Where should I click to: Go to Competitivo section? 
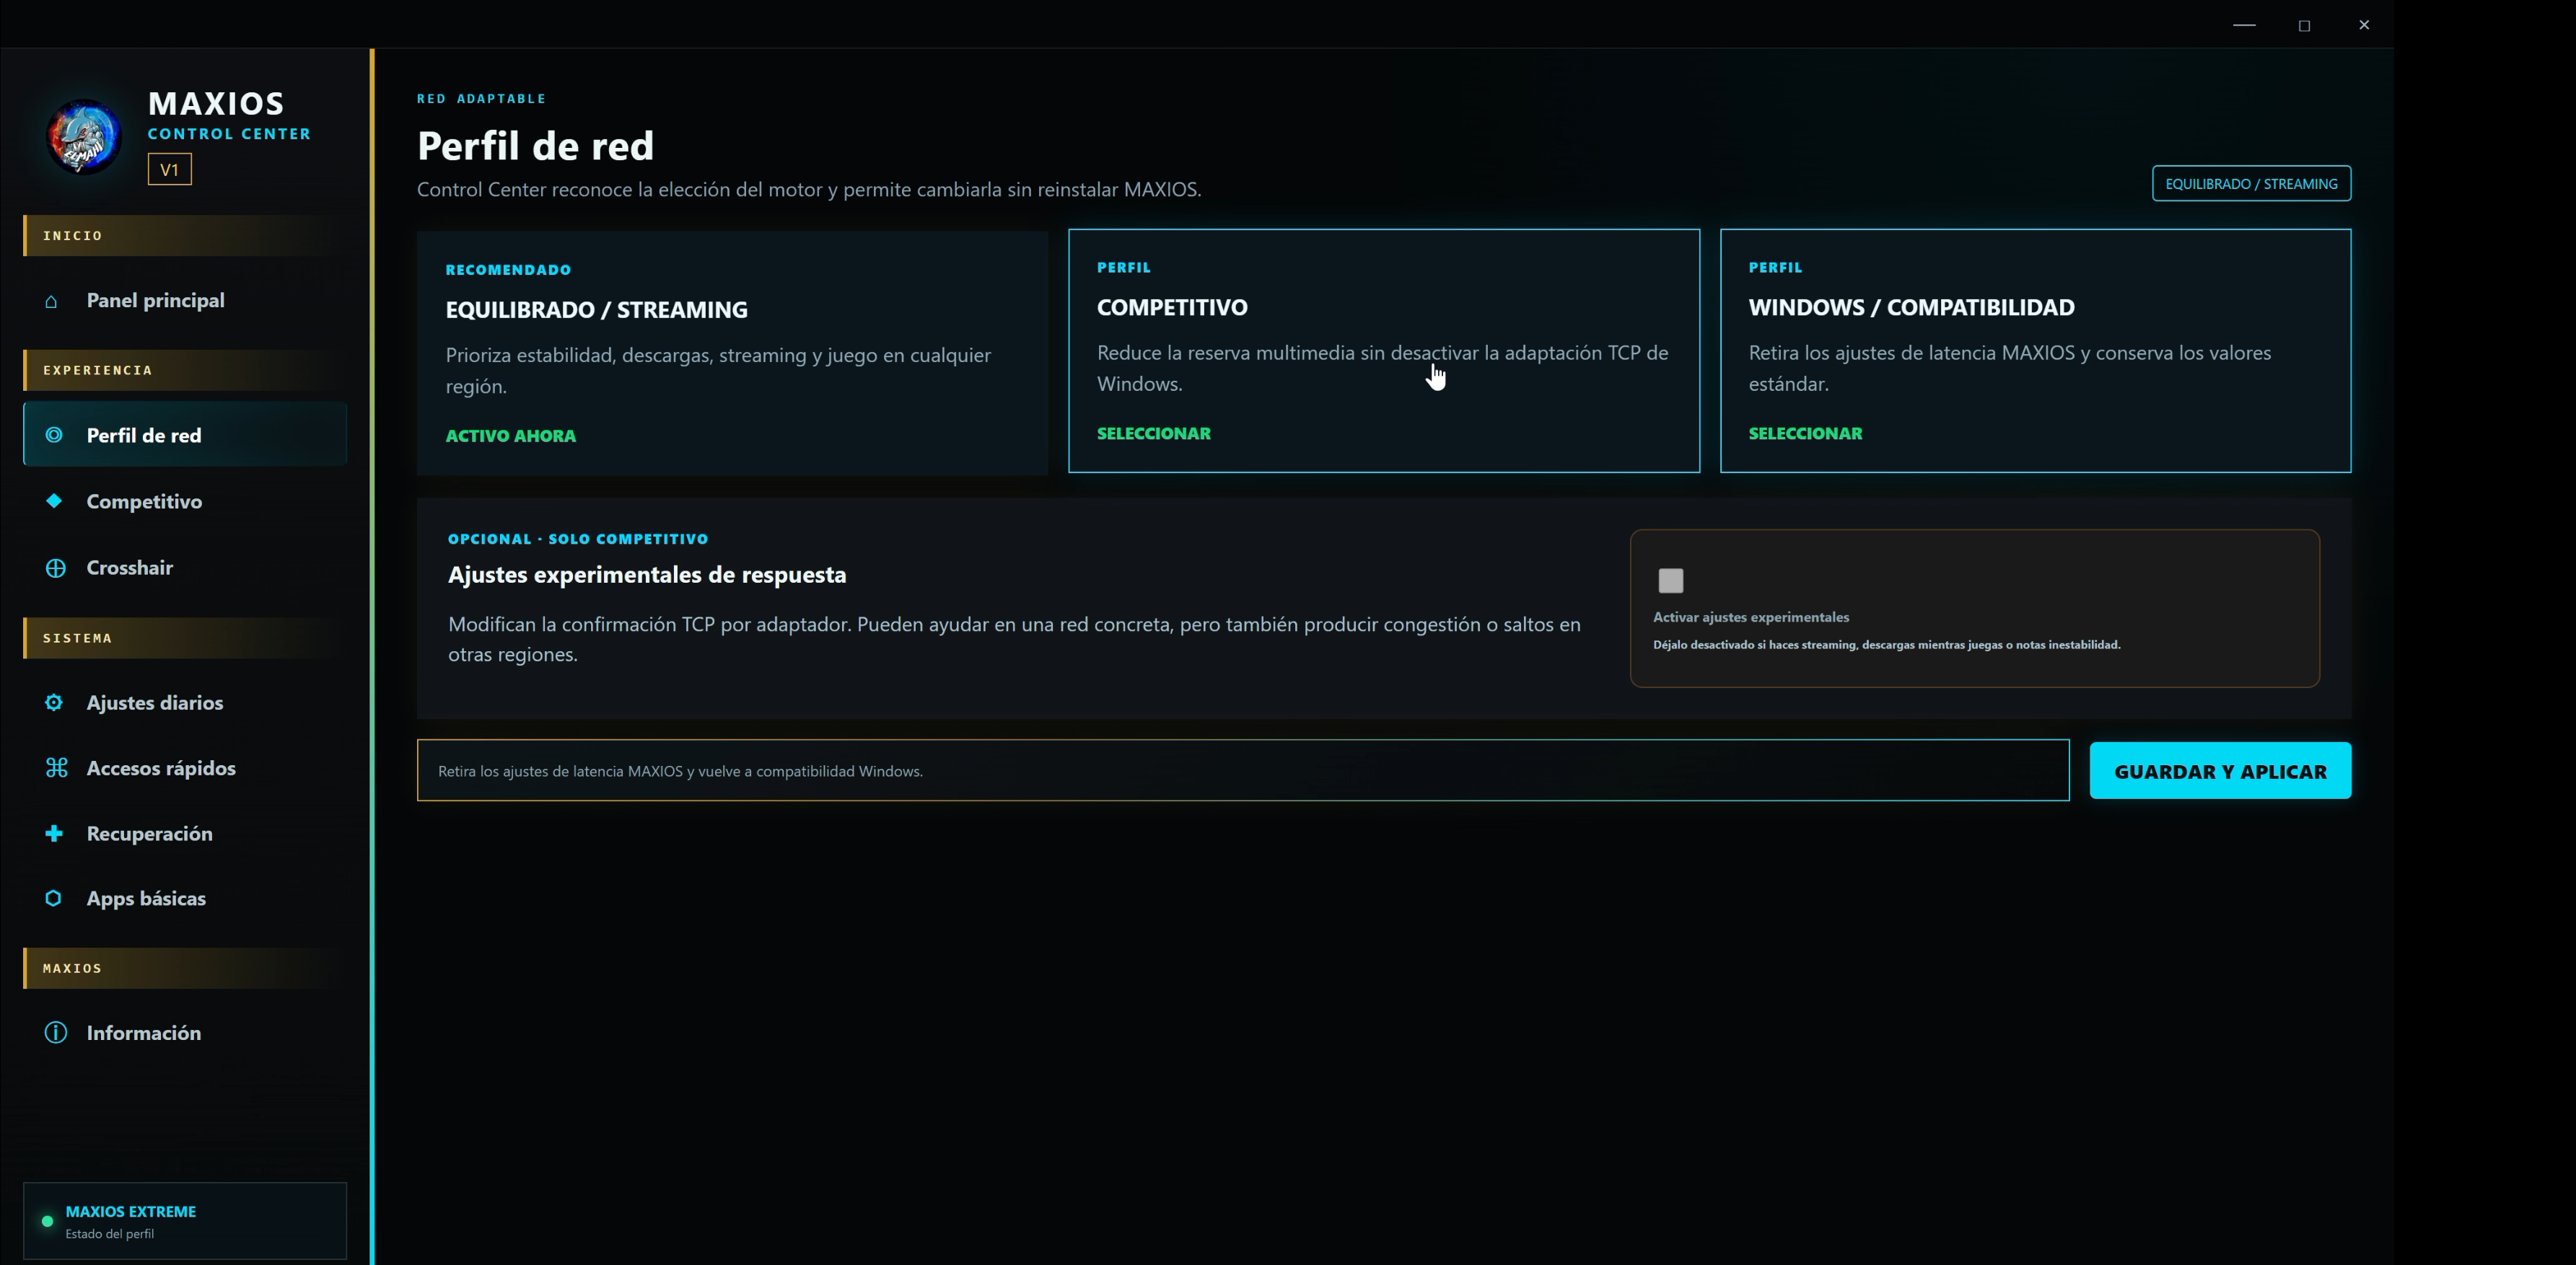185,502
